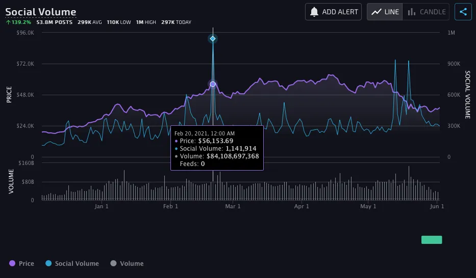Click the purple Price legend dot
Viewport: 476px width, 278px height.
point(12,263)
